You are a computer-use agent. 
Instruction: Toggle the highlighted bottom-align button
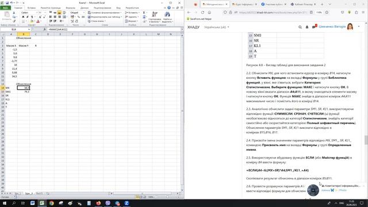pyautogui.click(x=59, y=13)
